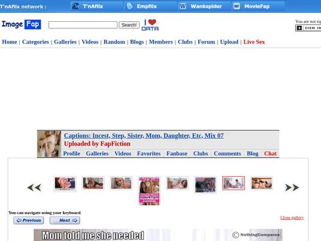Open Categories in the main menu

coord(35,42)
